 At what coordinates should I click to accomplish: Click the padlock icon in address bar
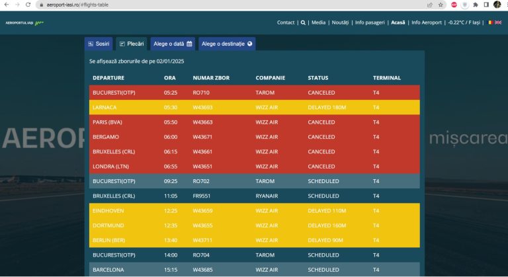click(x=41, y=5)
